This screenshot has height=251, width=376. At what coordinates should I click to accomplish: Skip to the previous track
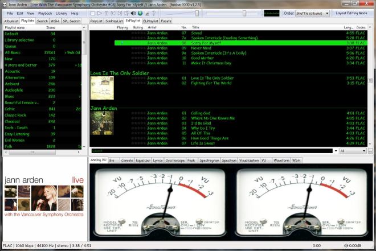[113, 13]
